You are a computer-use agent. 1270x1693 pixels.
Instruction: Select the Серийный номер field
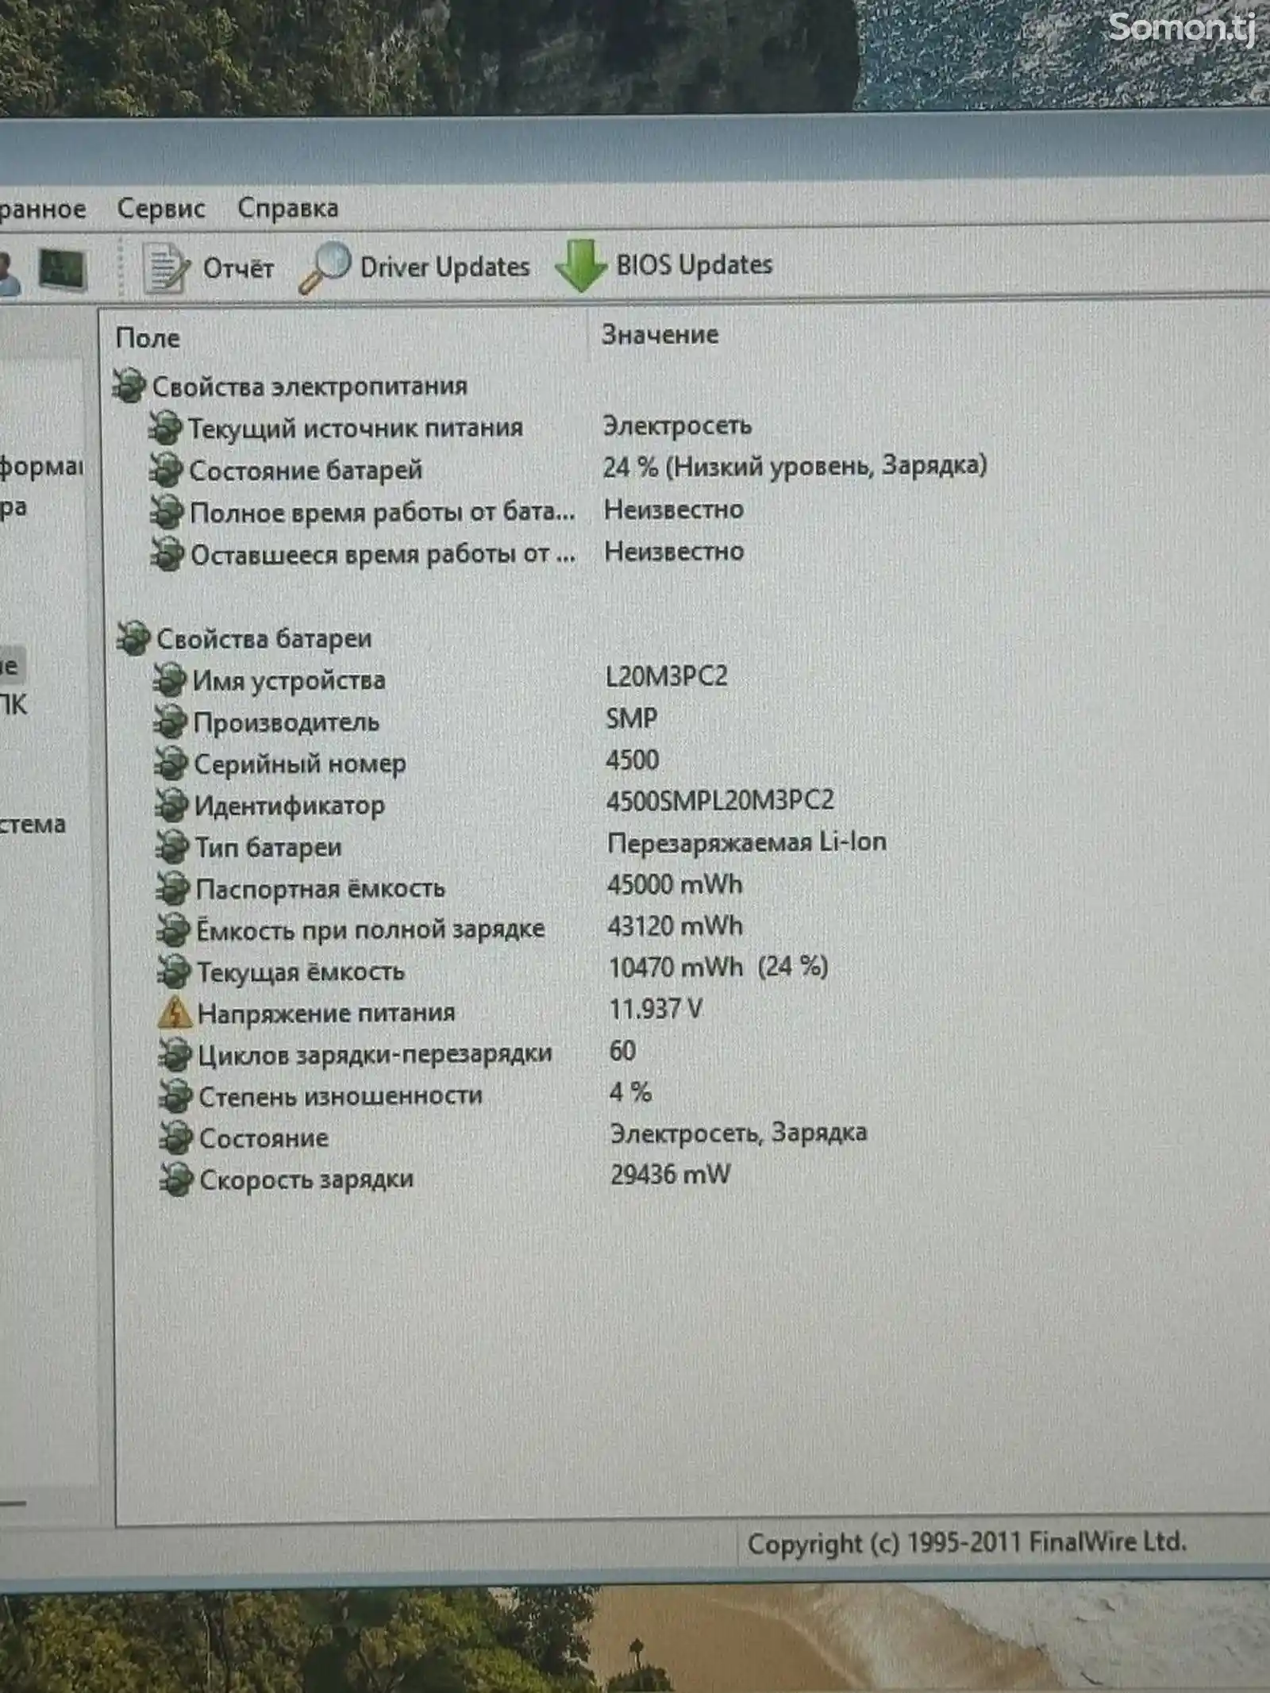point(300,764)
